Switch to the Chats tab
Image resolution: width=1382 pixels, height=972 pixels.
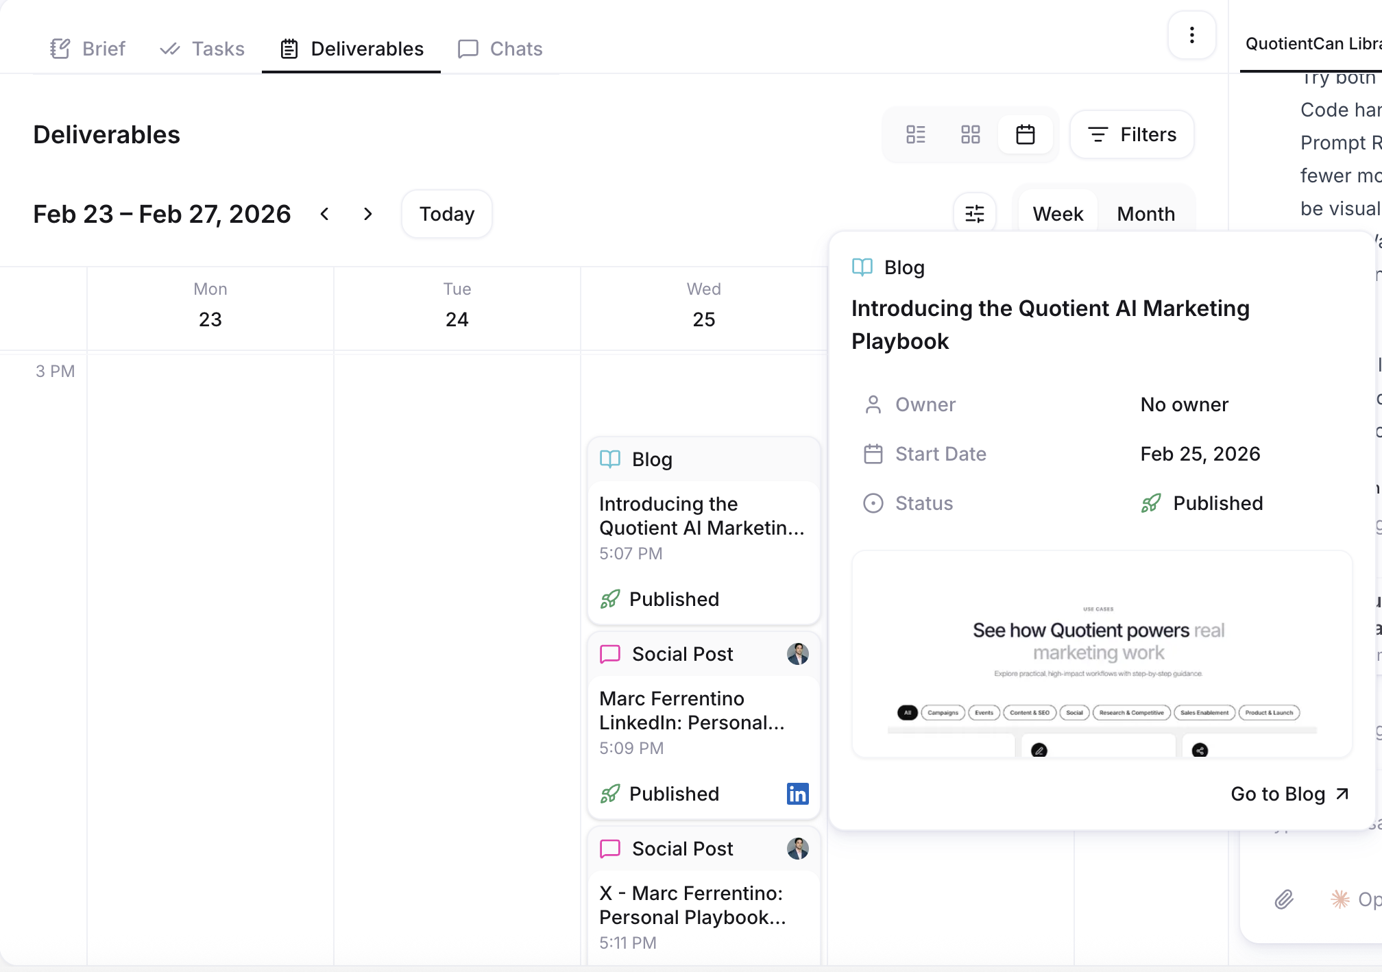tap(500, 49)
